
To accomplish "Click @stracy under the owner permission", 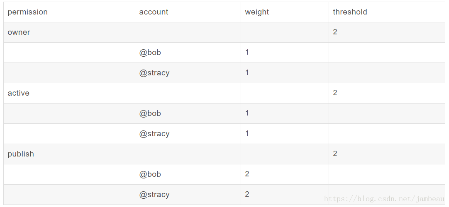I will coord(154,73).
